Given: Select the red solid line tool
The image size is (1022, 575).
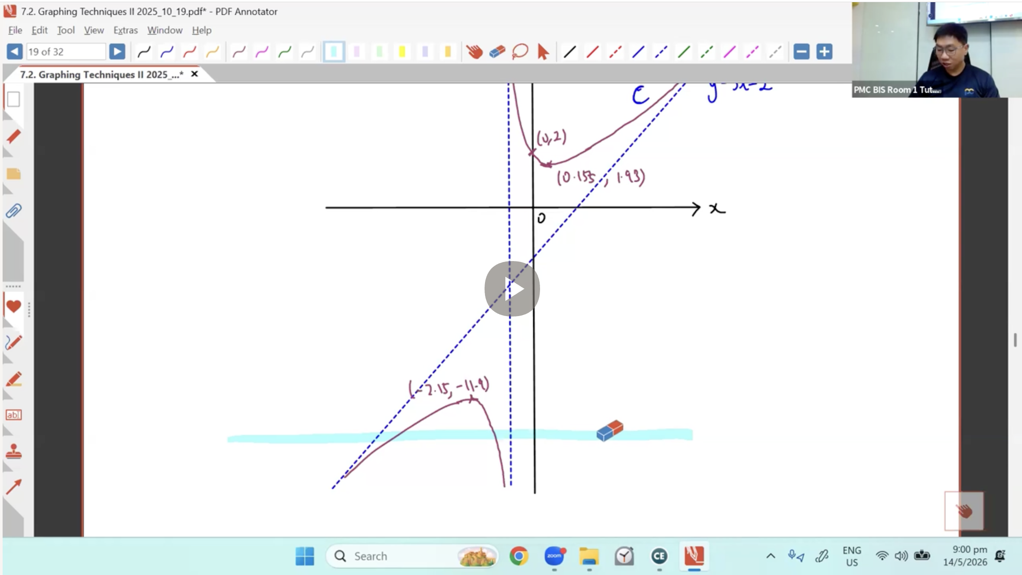Looking at the screenshot, I should pyautogui.click(x=592, y=52).
